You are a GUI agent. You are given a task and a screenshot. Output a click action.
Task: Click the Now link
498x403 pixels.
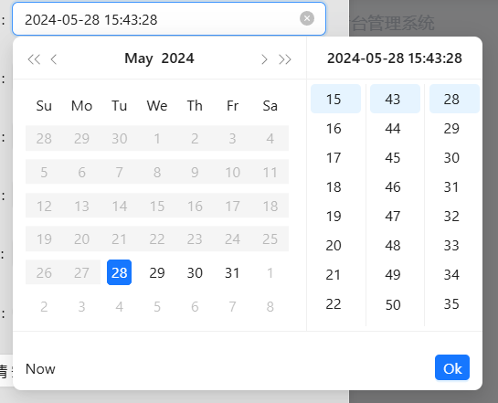40,369
